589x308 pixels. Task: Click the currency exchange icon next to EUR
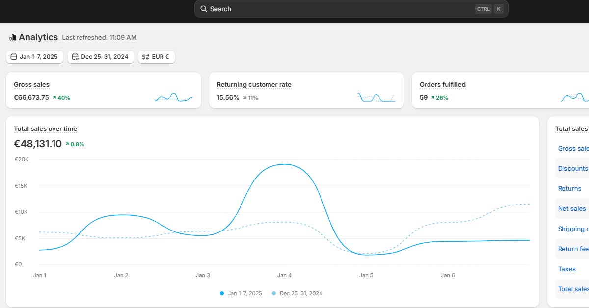point(145,56)
